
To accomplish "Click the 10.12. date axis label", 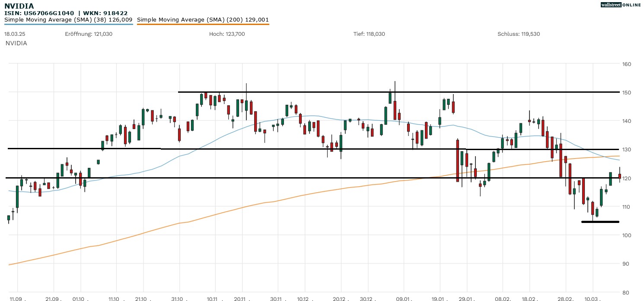I will click(x=305, y=298).
